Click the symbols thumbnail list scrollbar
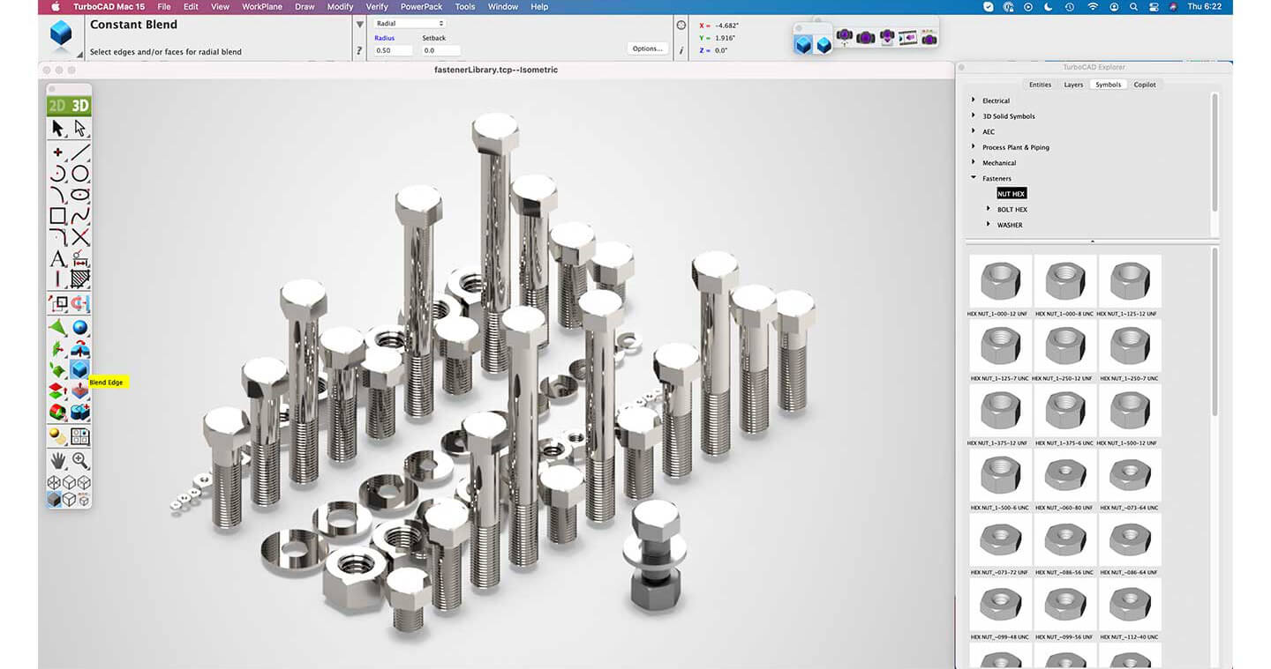 (x=1215, y=331)
